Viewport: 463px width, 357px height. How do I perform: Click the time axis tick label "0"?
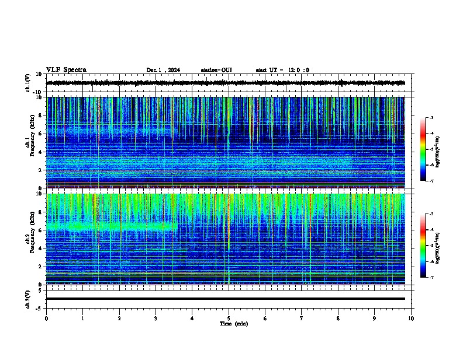click(x=46, y=318)
